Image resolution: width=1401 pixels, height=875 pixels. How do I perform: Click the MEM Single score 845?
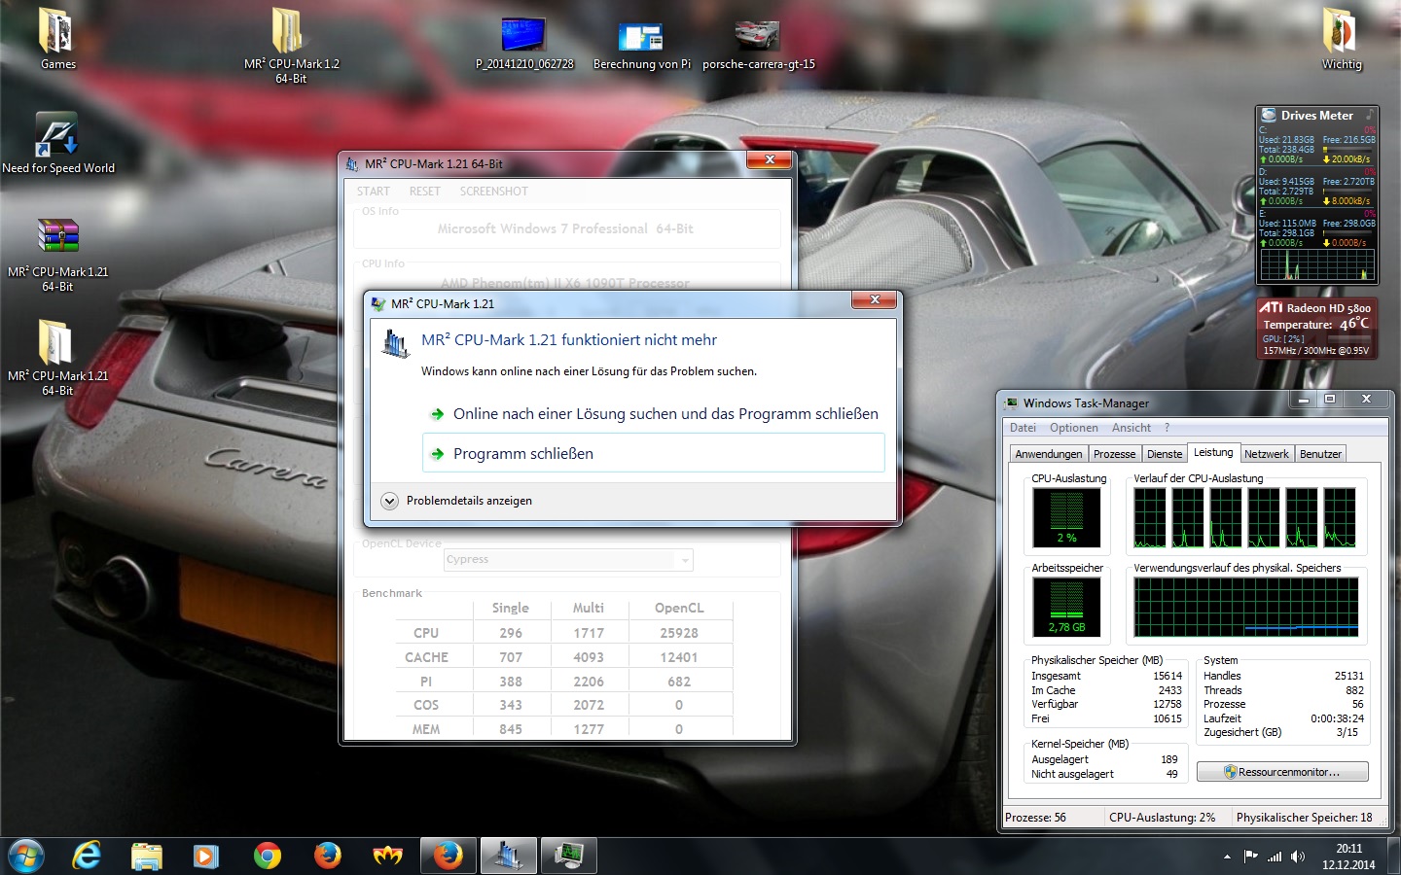511,729
